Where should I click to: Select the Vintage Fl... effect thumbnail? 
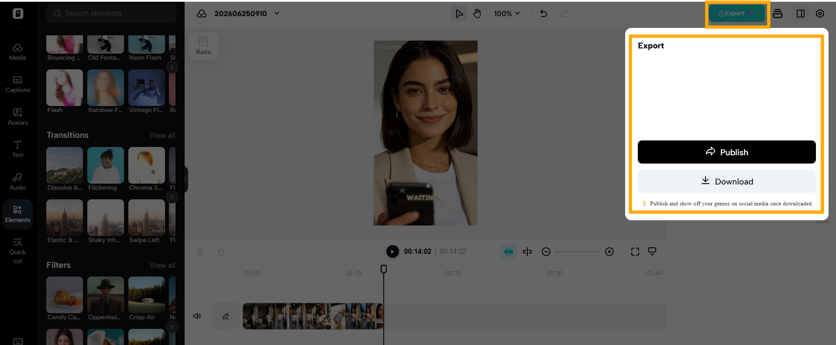[x=147, y=88]
